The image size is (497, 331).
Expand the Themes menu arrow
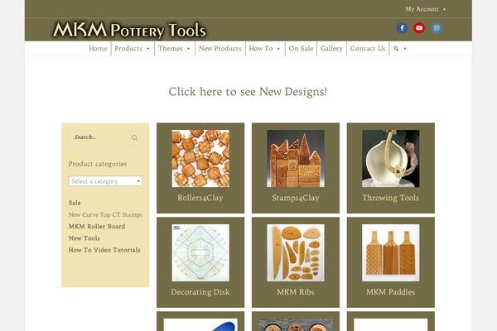(188, 49)
